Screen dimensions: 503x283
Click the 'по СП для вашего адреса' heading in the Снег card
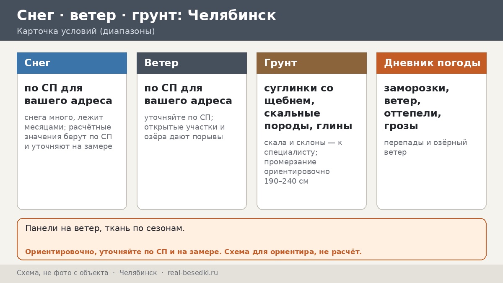coord(68,94)
